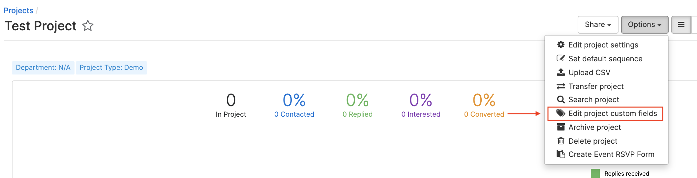Star the Test Project as favorite
This screenshot has height=178, width=697.
(88, 26)
